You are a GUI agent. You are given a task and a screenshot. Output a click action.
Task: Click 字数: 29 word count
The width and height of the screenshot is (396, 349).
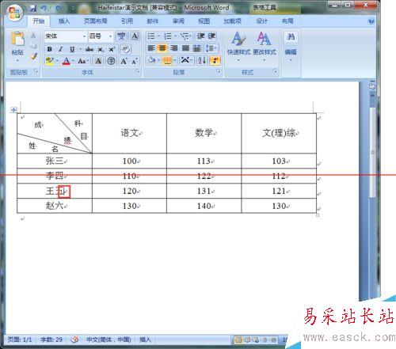(51, 340)
